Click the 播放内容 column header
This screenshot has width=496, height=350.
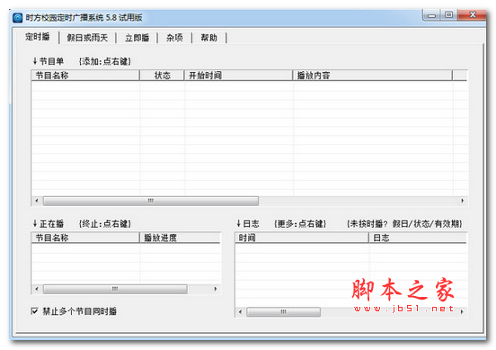point(373,76)
